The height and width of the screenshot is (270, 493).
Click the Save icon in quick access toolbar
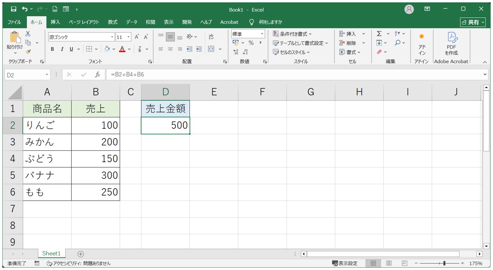click(14, 9)
